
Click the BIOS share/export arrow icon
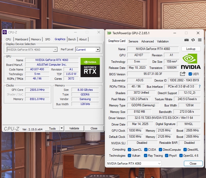pyautogui.click(x=183, y=74)
